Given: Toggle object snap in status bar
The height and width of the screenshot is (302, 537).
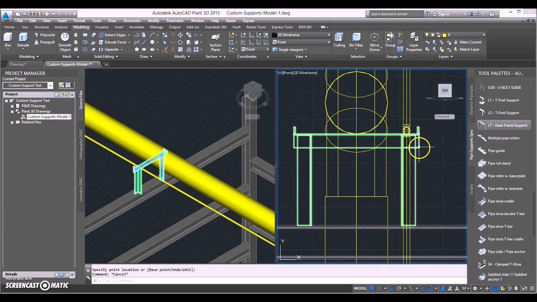Looking at the screenshot, I should (430, 288).
